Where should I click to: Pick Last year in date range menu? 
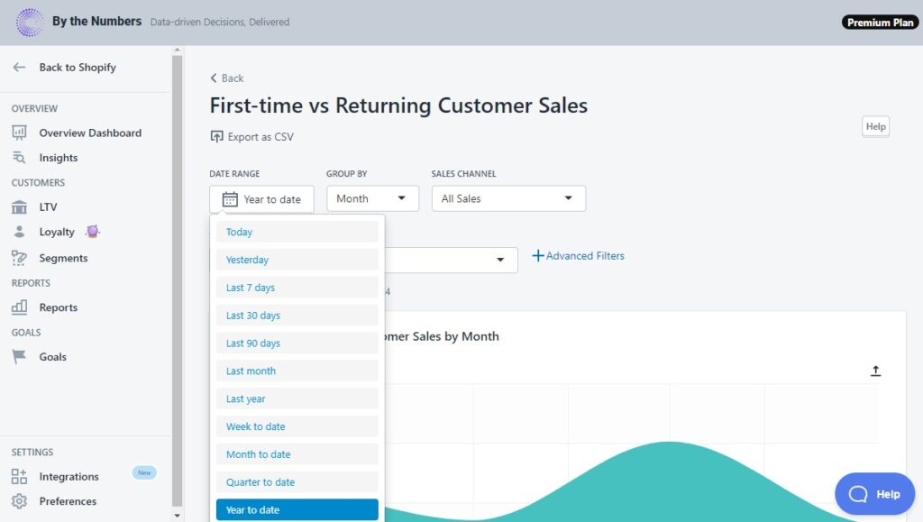coord(297,398)
